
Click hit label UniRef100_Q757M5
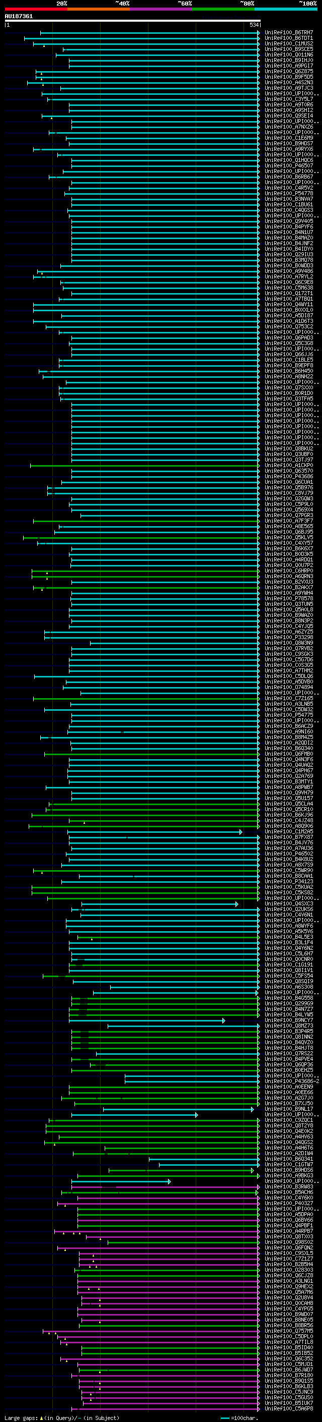coord(289,1331)
